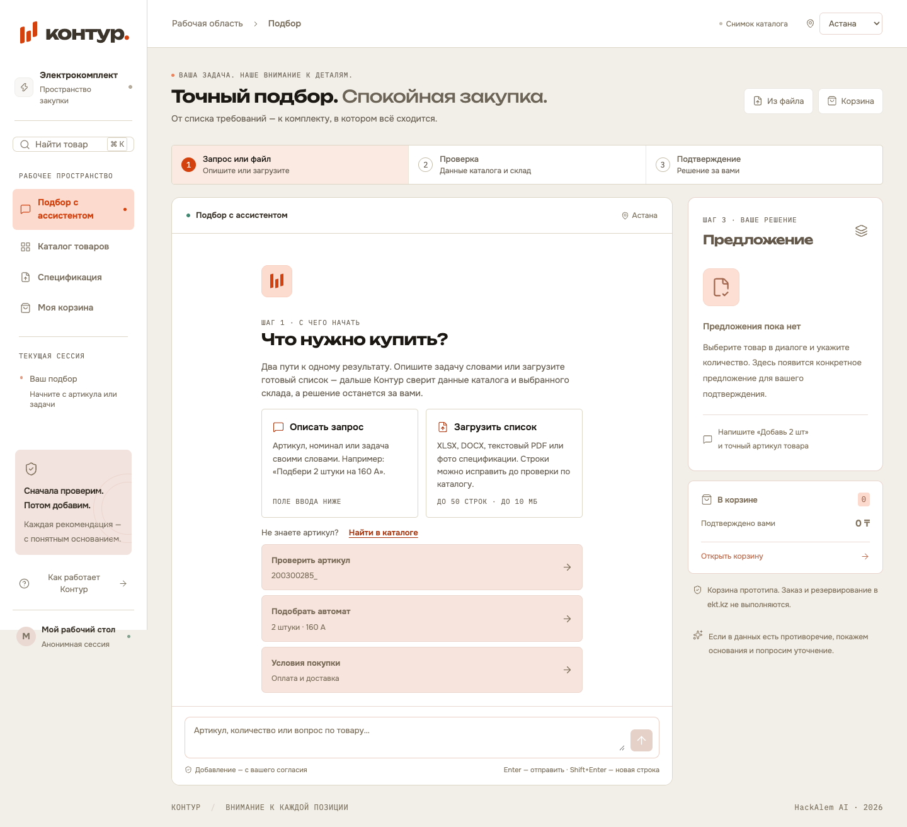Select step 3 Подтверждение tab
Screen dimensions: 907x827
point(764,165)
